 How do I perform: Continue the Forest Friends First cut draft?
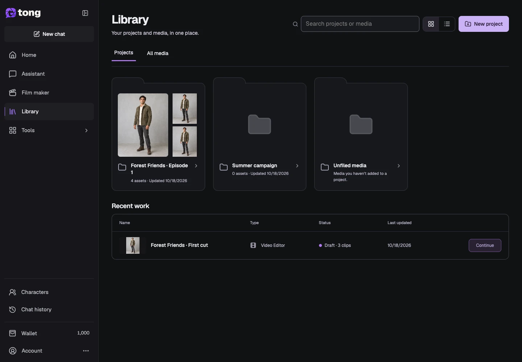(x=485, y=245)
